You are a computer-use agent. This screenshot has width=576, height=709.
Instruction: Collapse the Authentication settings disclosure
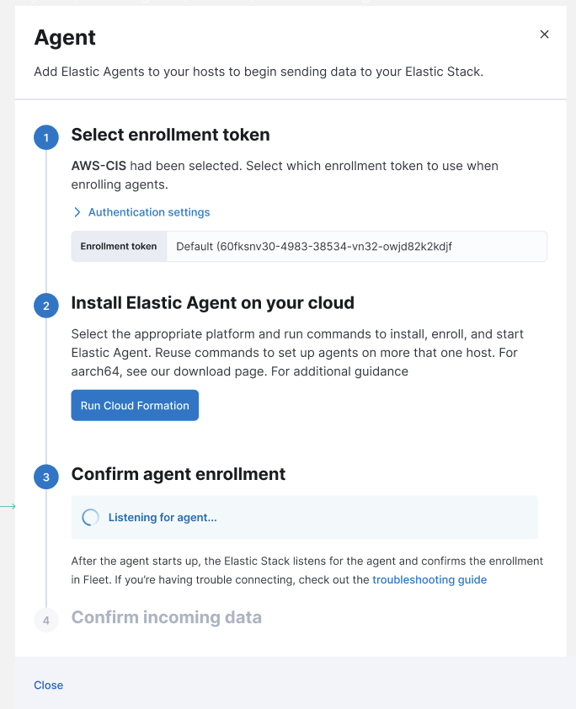click(141, 212)
